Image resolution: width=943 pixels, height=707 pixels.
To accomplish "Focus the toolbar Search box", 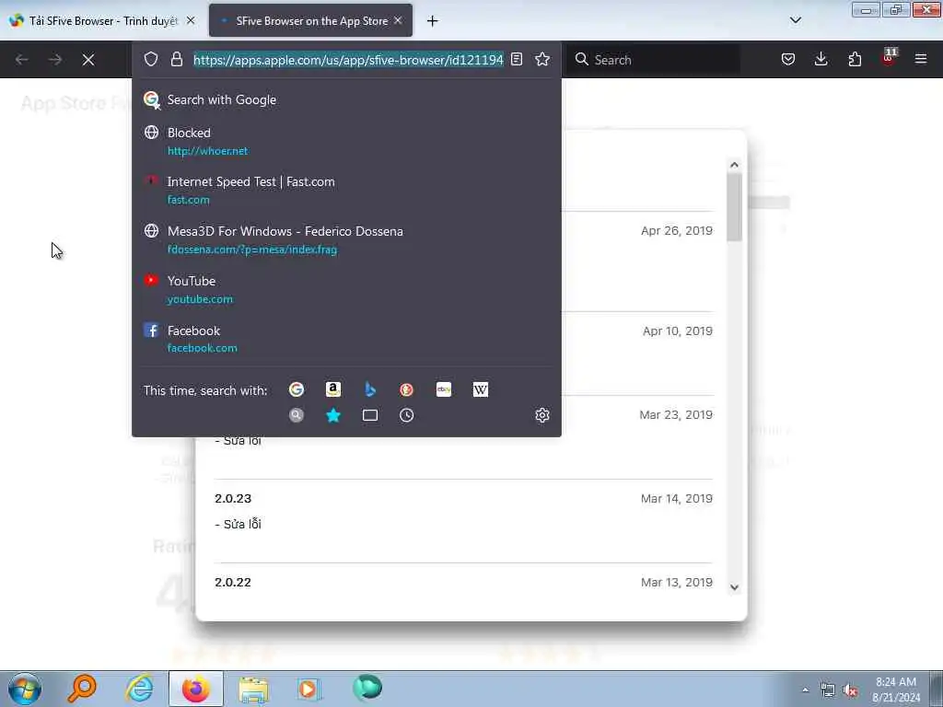I will click(654, 60).
